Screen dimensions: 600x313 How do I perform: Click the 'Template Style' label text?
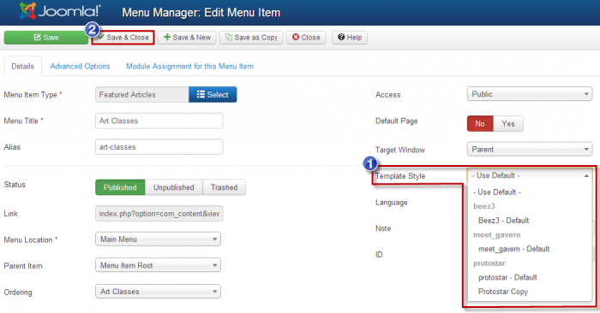(400, 176)
